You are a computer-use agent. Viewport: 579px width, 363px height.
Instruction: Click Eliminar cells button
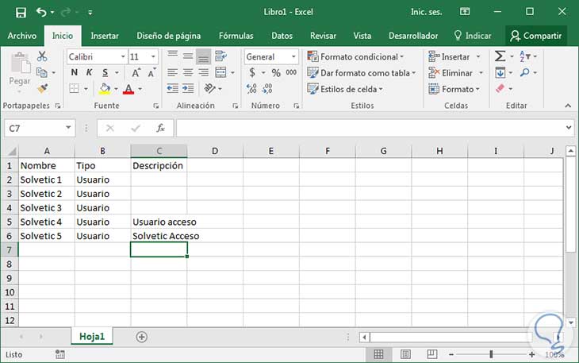pos(451,73)
